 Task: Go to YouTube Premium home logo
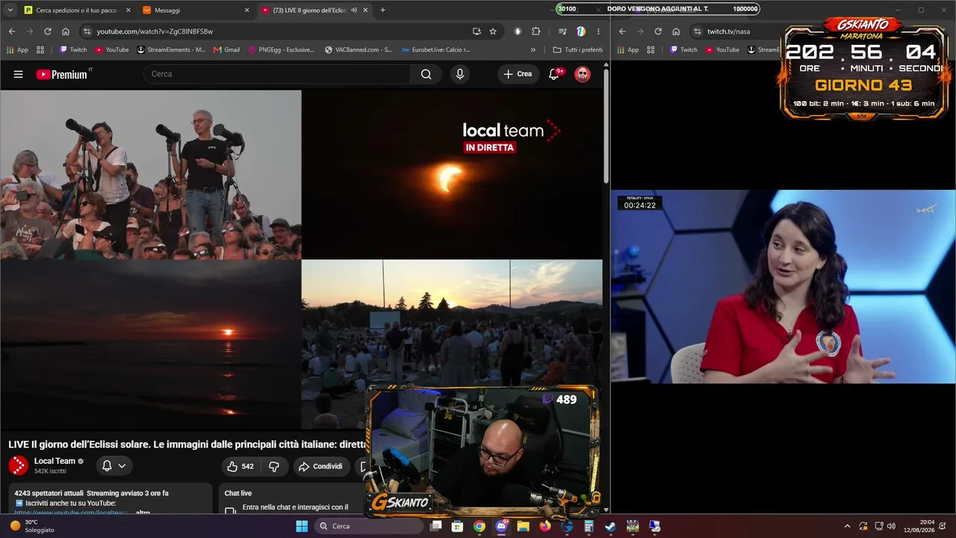point(62,74)
